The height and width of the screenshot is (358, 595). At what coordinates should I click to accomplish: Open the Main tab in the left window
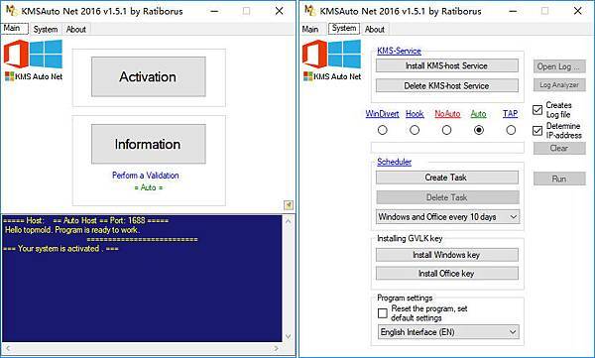pyautogui.click(x=15, y=29)
